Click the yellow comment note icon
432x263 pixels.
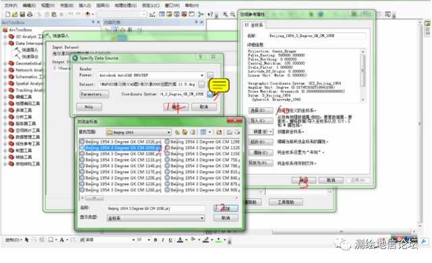(x=219, y=85)
